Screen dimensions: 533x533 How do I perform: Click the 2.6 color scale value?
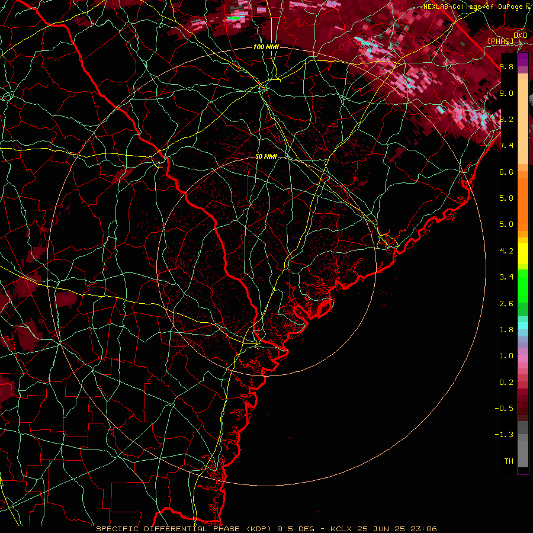(x=506, y=304)
